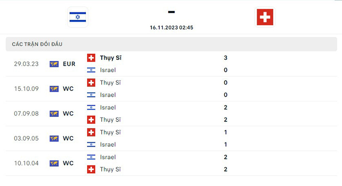Click the Israel flag in the 29.03.23 match
The height and width of the screenshot is (186, 342).
91,70
